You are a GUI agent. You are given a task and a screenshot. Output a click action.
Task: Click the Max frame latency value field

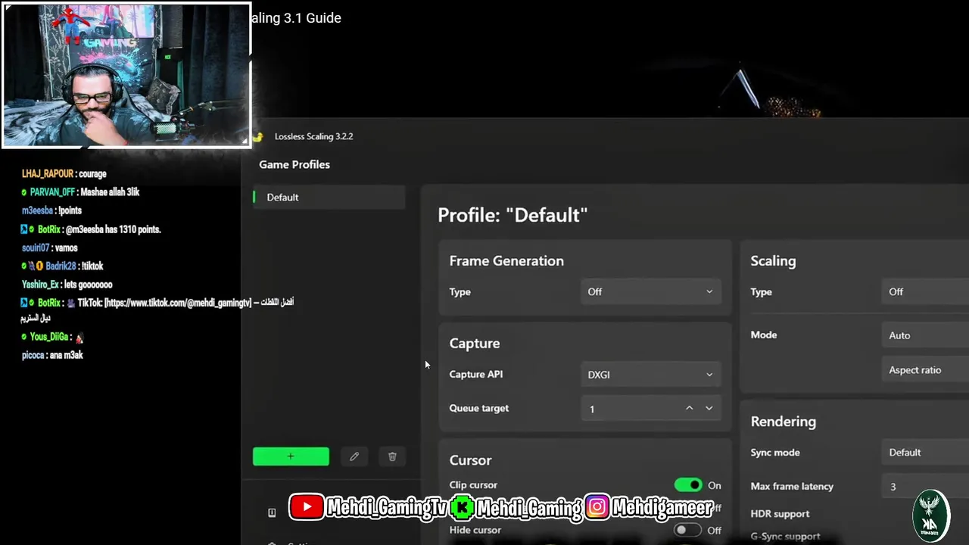[x=925, y=487]
